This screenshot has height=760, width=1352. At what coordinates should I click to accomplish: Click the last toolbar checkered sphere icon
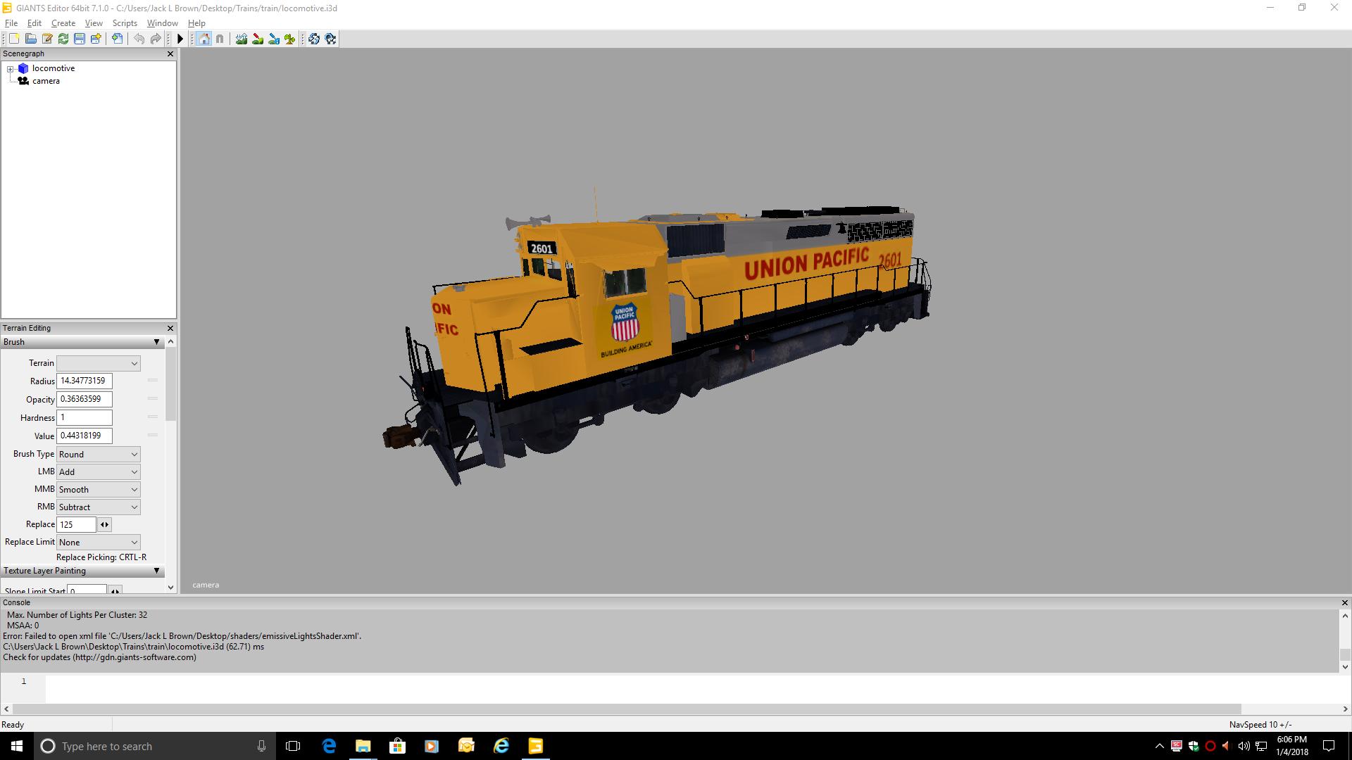330,39
